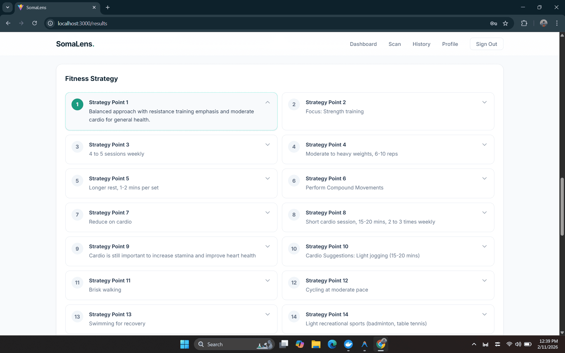Viewport: 565px width, 353px height.
Task: Open the Dashboard nav link
Action: (363, 44)
